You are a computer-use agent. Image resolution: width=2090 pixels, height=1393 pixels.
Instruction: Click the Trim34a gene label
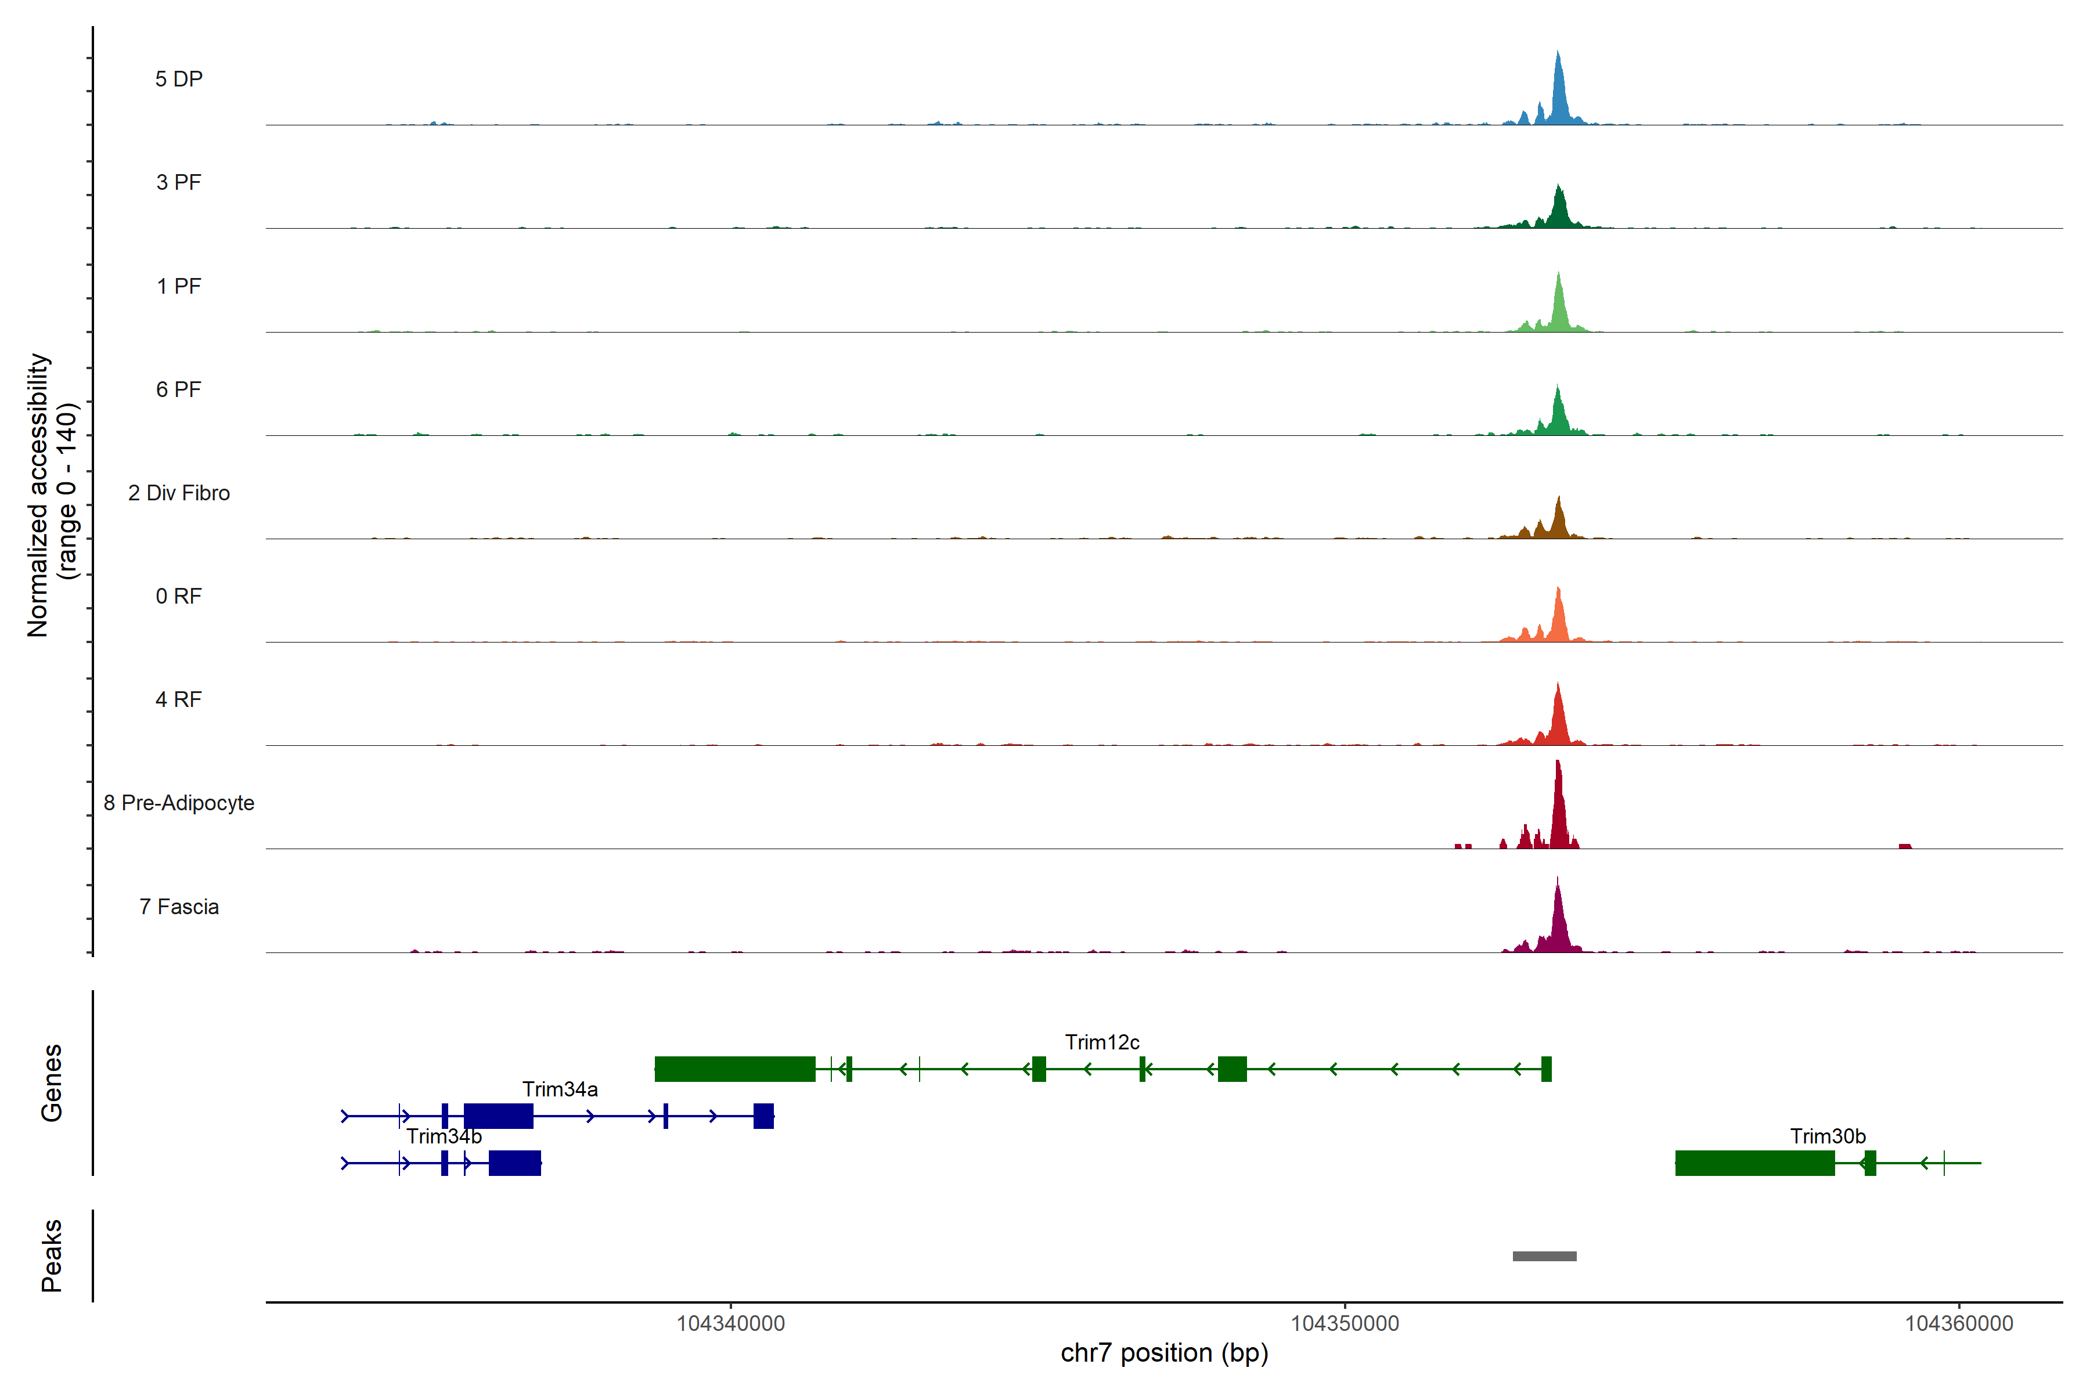560,1089
